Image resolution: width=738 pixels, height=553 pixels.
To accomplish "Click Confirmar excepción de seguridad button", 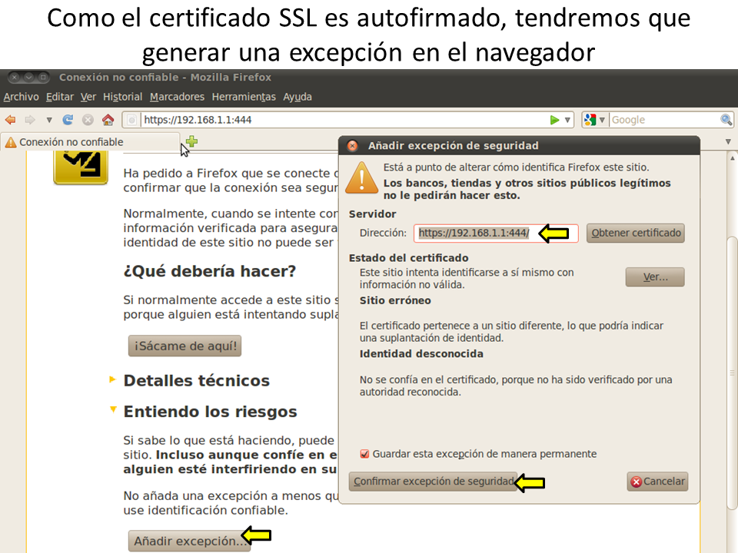I will [x=433, y=482].
